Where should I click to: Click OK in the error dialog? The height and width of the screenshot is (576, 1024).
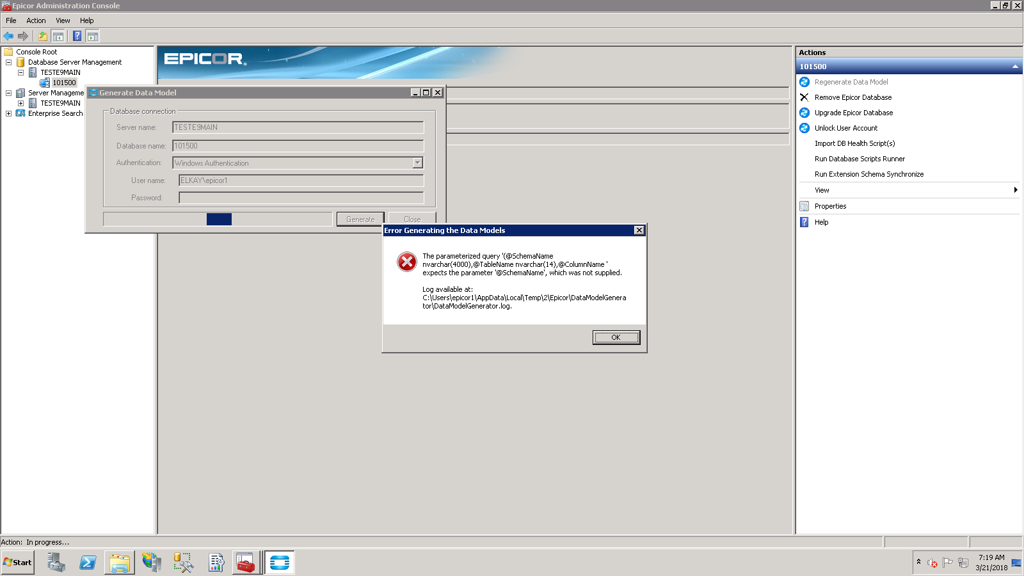coord(616,337)
